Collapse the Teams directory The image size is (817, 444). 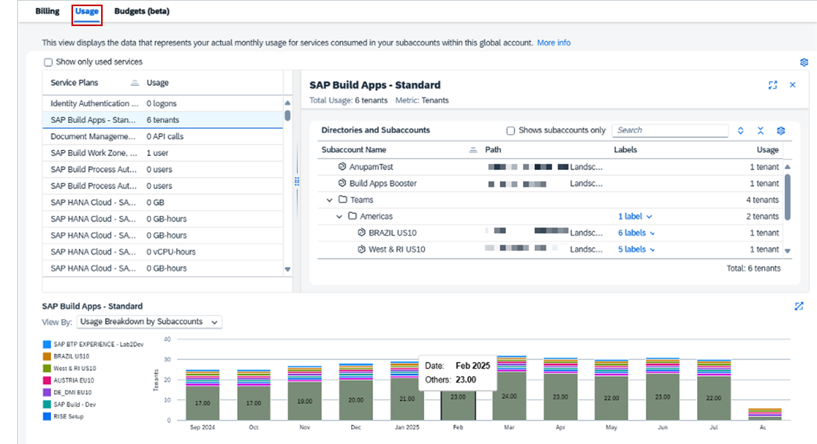tap(329, 200)
